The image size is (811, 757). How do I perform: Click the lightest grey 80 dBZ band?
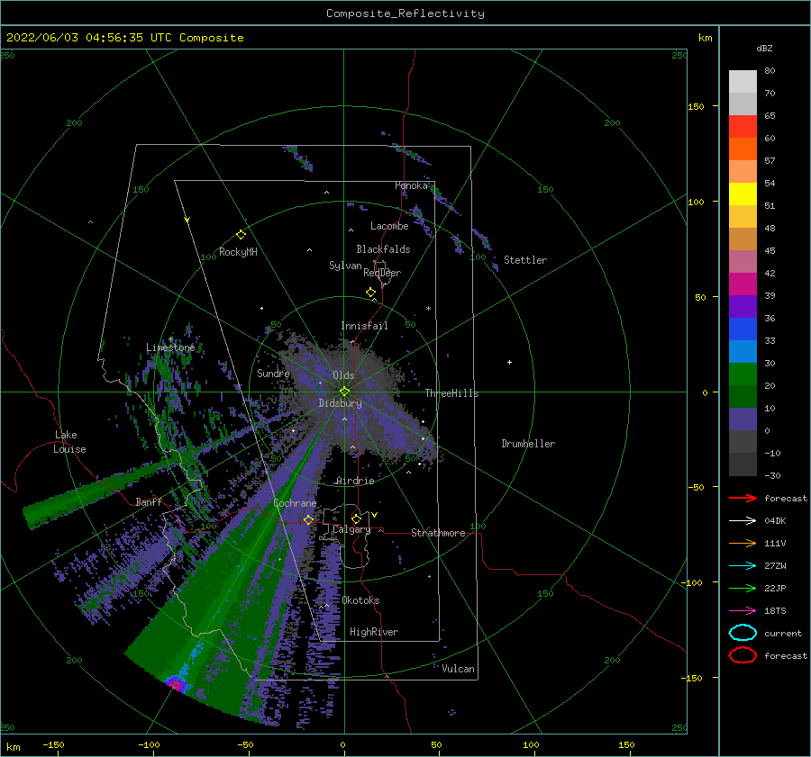click(743, 82)
